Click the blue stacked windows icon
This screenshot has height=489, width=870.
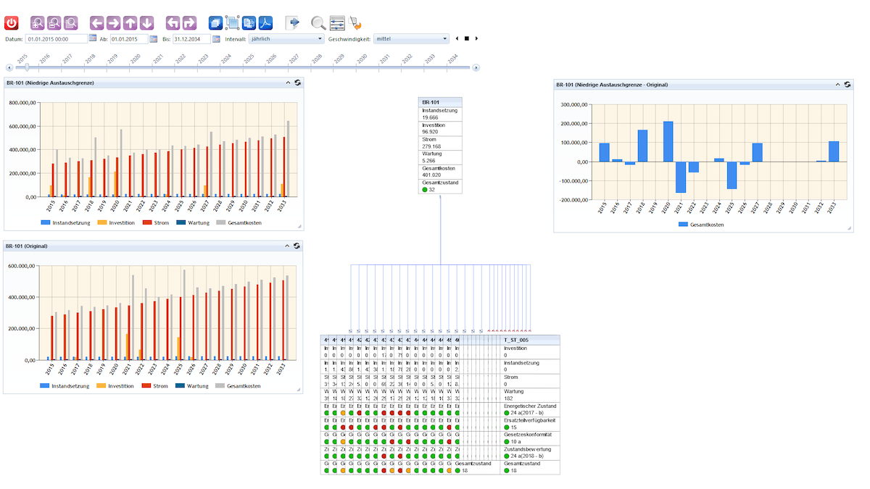tap(215, 22)
